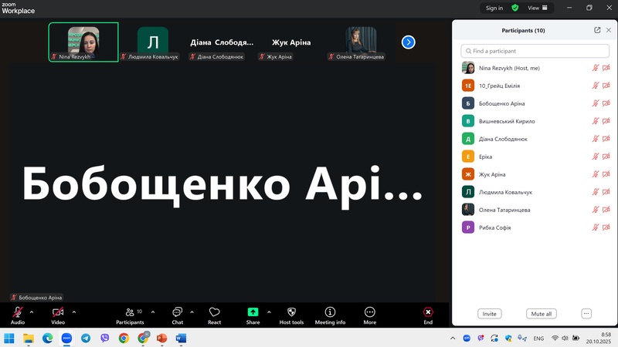This screenshot has width=618, height=347.
Task: Click the Invite button
Action: click(x=489, y=314)
